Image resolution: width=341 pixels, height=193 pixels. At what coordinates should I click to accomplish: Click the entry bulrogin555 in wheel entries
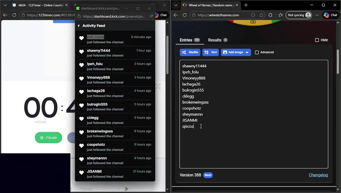[193, 90]
